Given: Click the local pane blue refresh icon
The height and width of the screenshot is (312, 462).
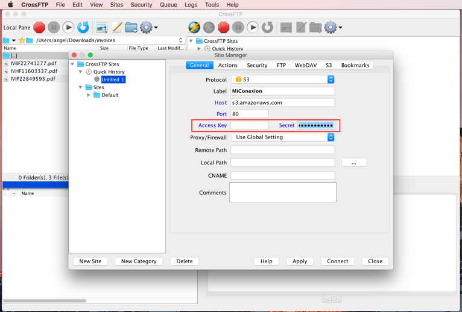Looking at the screenshot, I should click(x=83, y=27).
